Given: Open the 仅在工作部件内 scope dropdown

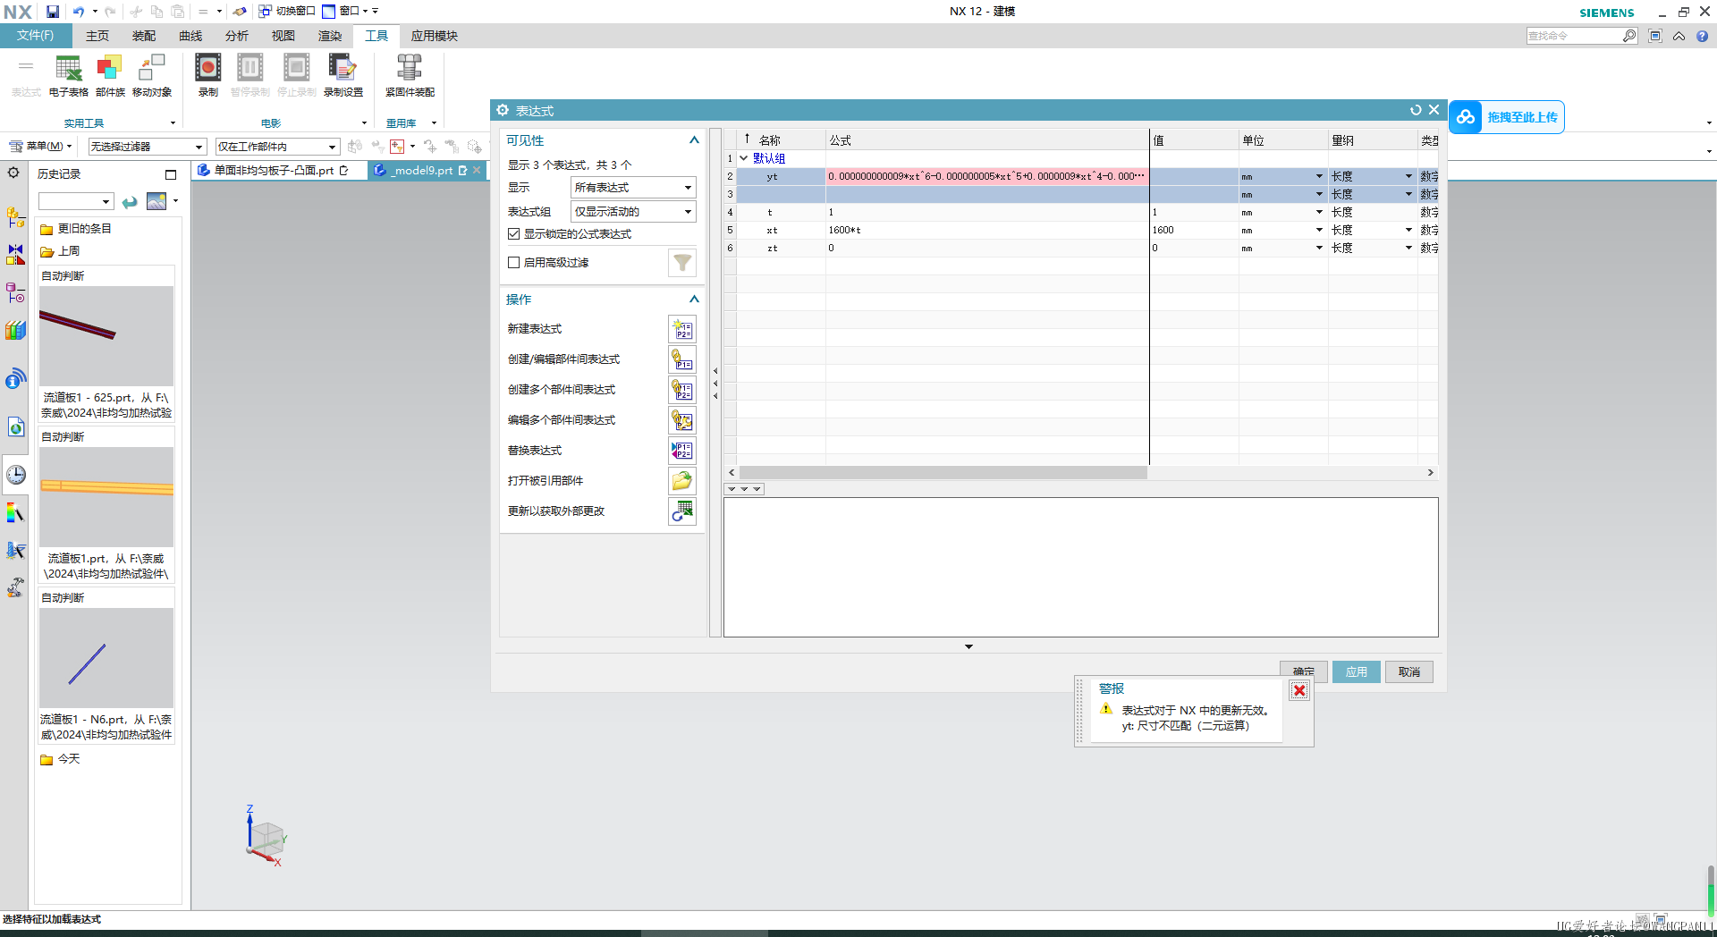Looking at the screenshot, I should [277, 147].
